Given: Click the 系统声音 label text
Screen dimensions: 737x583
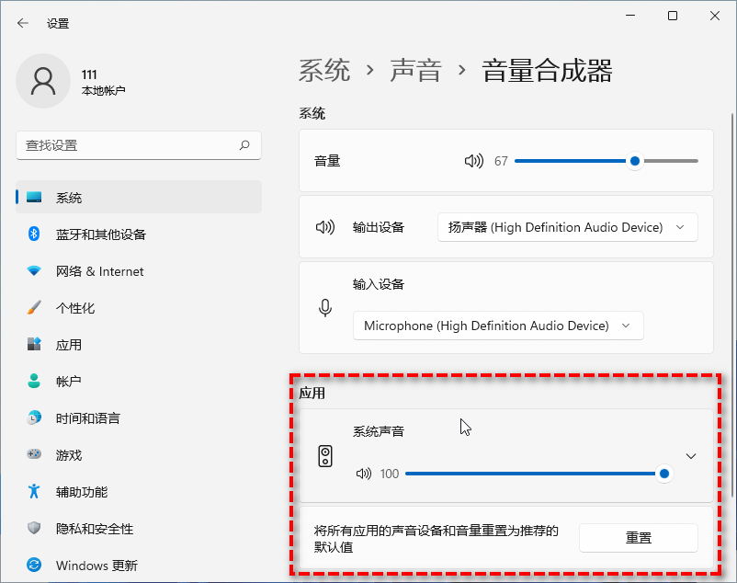Looking at the screenshot, I should [x=379, y=431].
